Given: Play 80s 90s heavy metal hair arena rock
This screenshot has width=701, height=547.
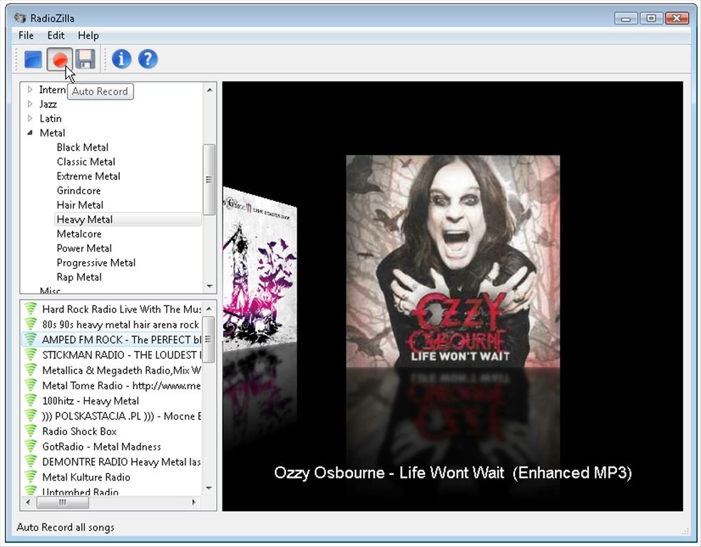Looking at the screenshot, I should pyautogui.click(x=121, y=324).
